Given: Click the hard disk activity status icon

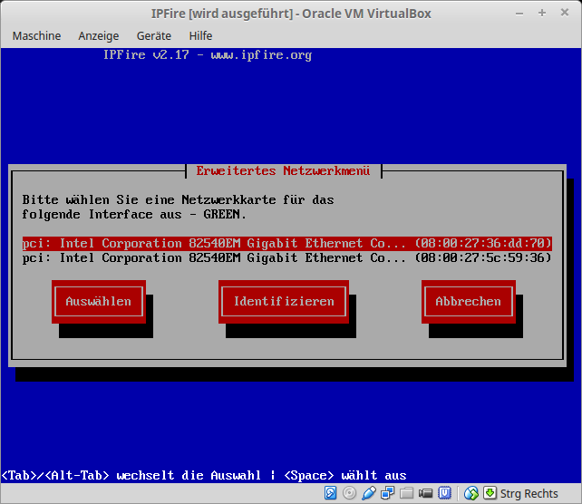Looking at the screenshot, I should (x=330, y=493).
